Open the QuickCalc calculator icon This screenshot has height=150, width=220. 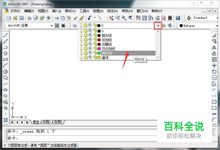170,18
